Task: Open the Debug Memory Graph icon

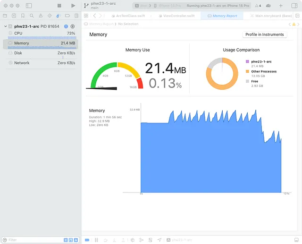Action: [x=142, y=240]
